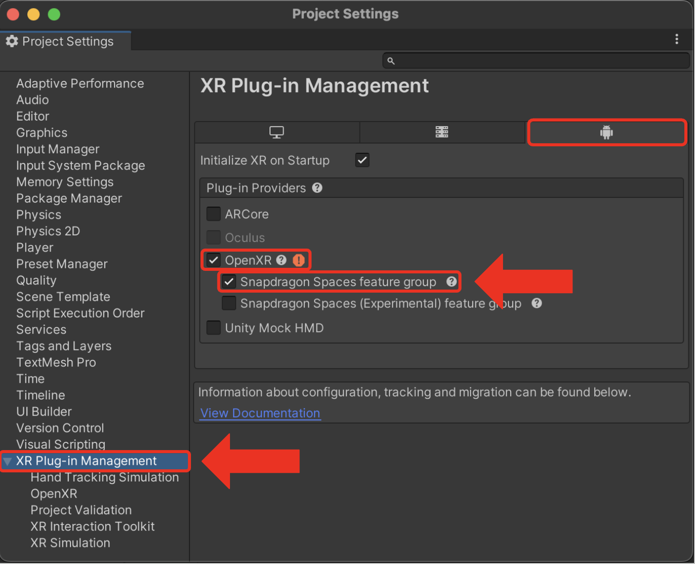Open Memory Settings
The image size is (695, 564).
(x=65, y=182)
